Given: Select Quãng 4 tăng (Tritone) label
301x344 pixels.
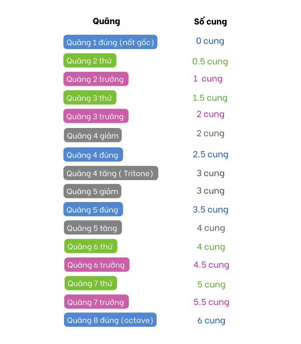Looking at the screenshot, I should (x=111, y=173).
